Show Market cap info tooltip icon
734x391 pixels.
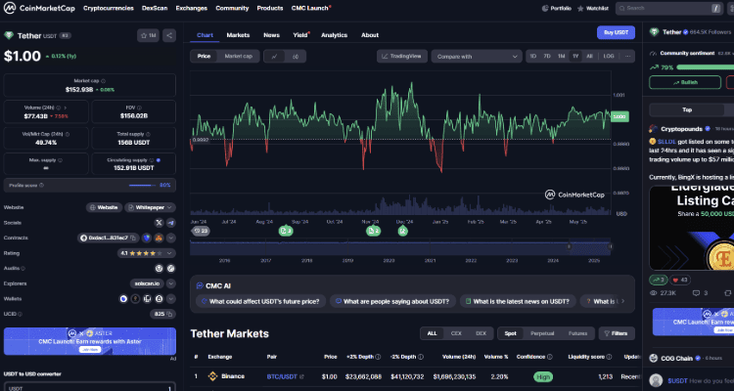(104, 81)
